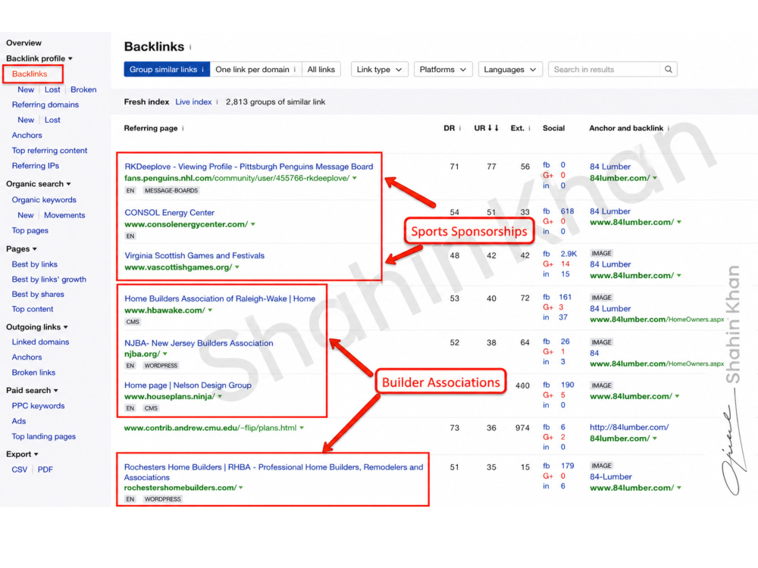Expand www.consolenergycenter.com URL arrow
758x568 pixels.
coord(253,224)
